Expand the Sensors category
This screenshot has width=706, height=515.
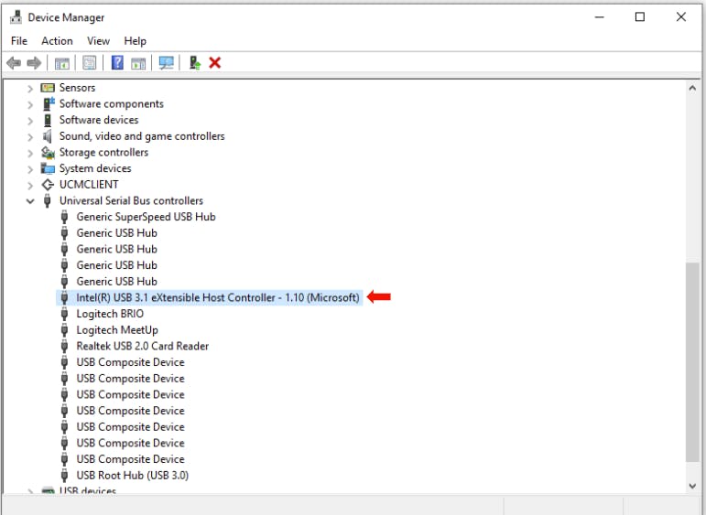tap(30, 89)
